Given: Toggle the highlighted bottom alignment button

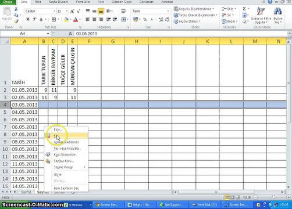Looking at the screenshot, I should click(x=101, y=11).
